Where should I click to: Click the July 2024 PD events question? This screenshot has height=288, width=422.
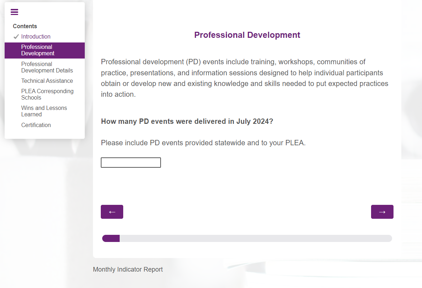tap(187, 121)
